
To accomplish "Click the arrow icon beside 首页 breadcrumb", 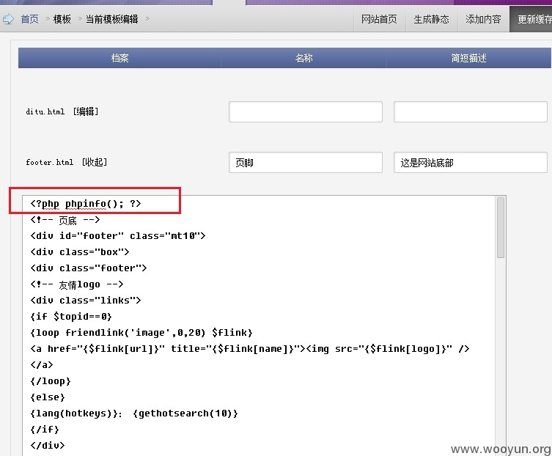I will coord(8,18).
